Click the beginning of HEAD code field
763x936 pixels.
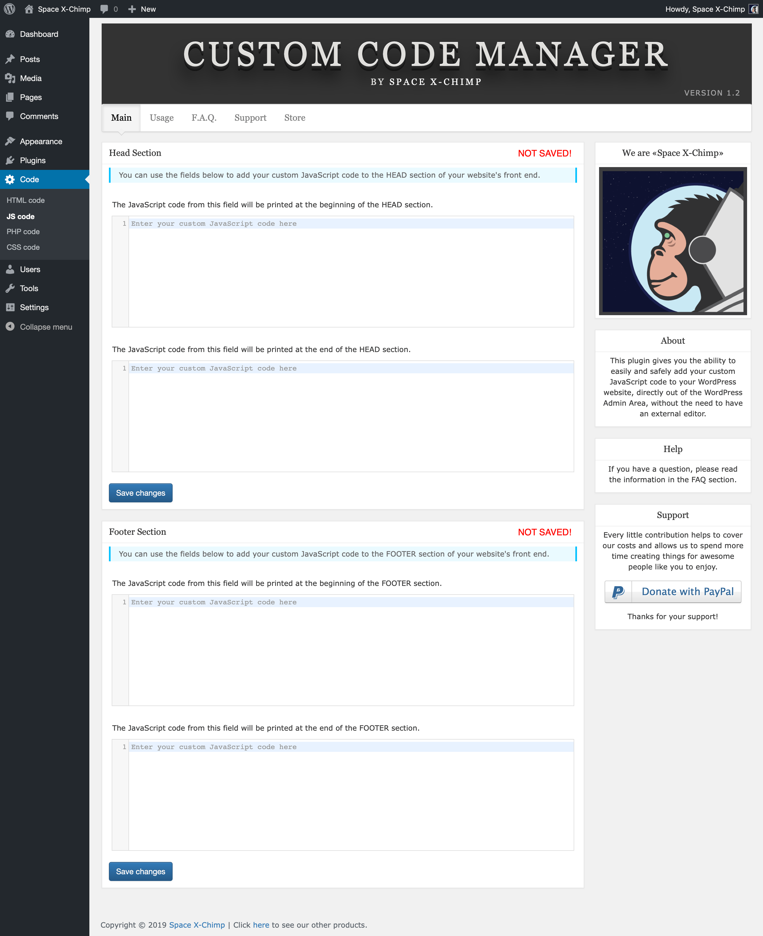point(343,271)
